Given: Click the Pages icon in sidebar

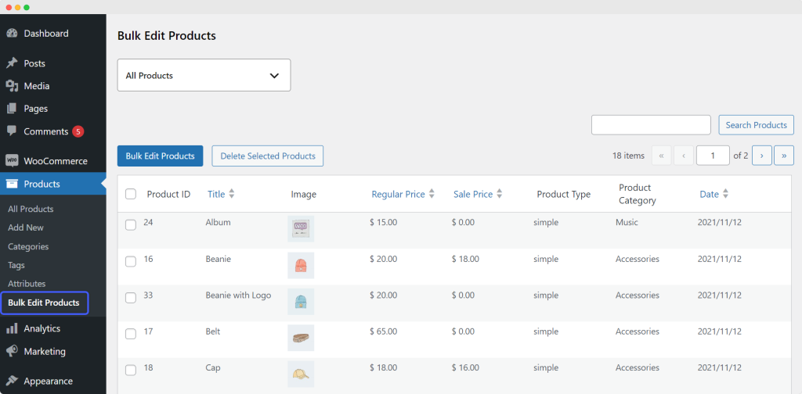Looking at the screenshot, I should [x=12, y=109].
